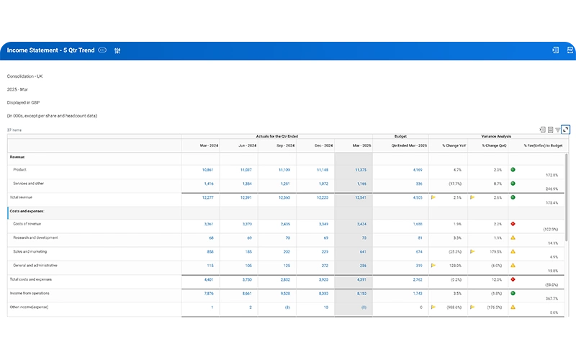This screenshot has width=576, height=360.
Task: Open the table filter funnel icon
Action: pyautogui.click(x=557, y=130)
